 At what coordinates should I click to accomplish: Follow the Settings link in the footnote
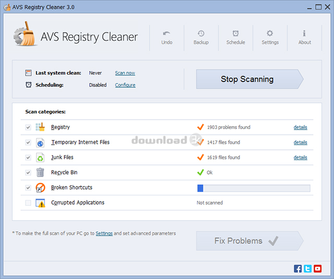[x=104, y=234]
